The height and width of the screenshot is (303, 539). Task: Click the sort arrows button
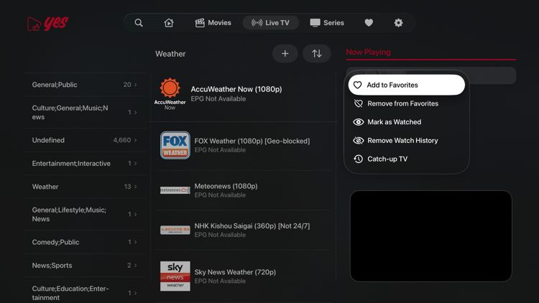coord(316,54)
